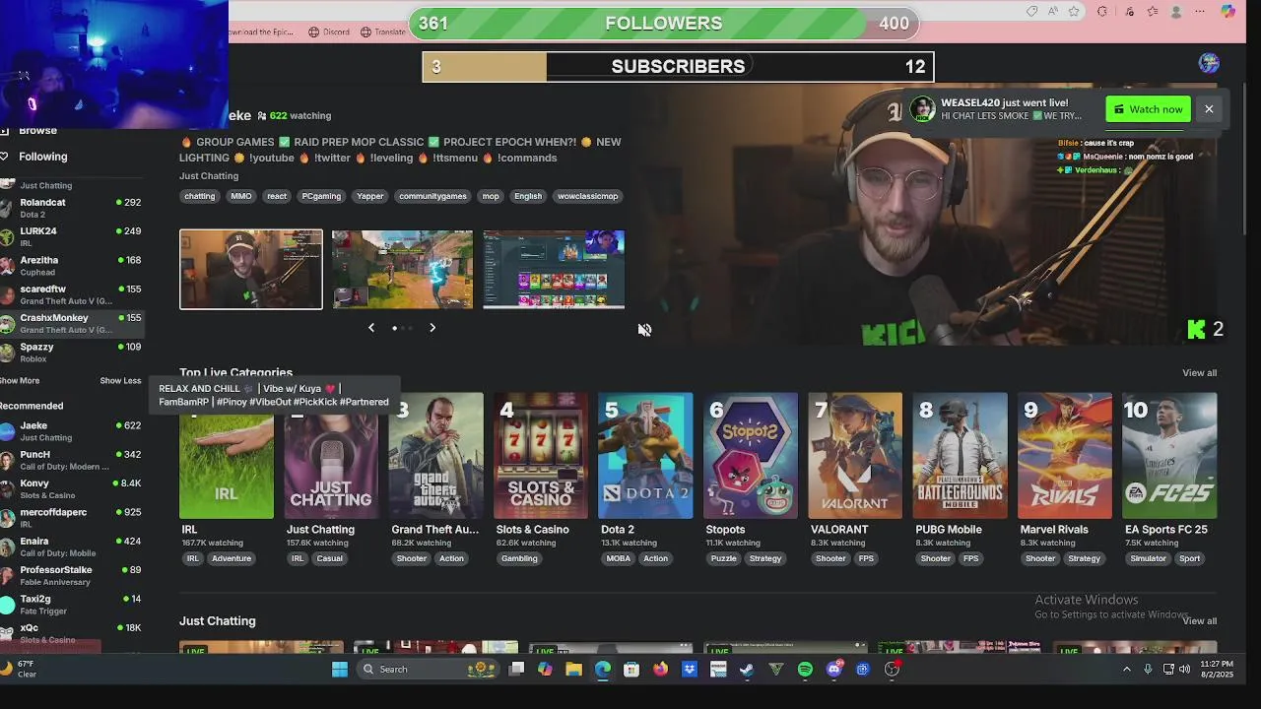The height and width of the screenshot is (709, 1261).
Task: Open Slots & Casino category card
Action: [541, 456]
